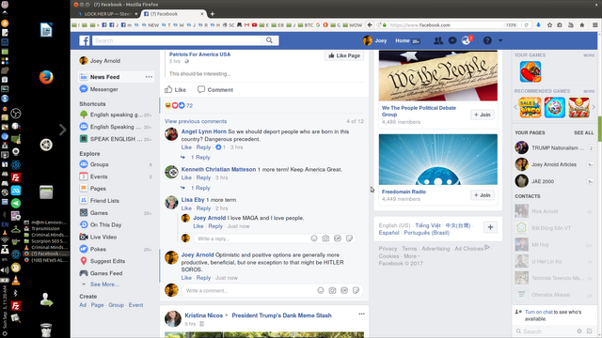Expand 1 Reply under Angel Lynn Horn
Image resolution: width=602 pixels, height=338 pixels.
200,158
